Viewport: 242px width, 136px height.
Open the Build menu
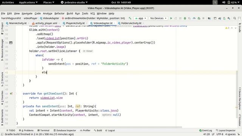70,14
